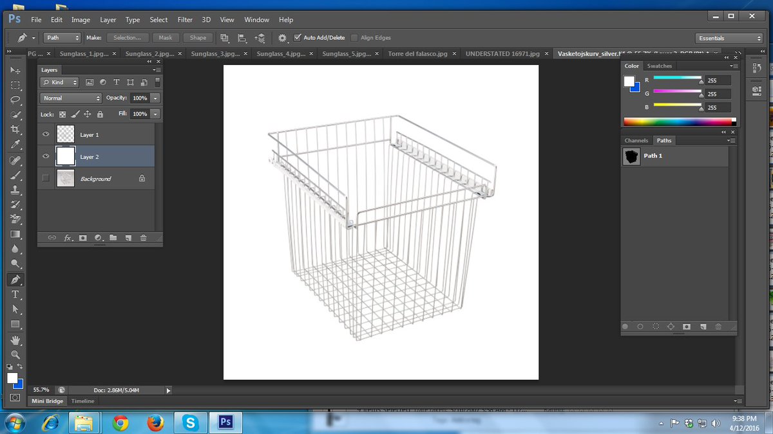The image size is (773, 434).
Task: Toggle layer filtering switch on Layers panel
Action: (x=158, y=82)
